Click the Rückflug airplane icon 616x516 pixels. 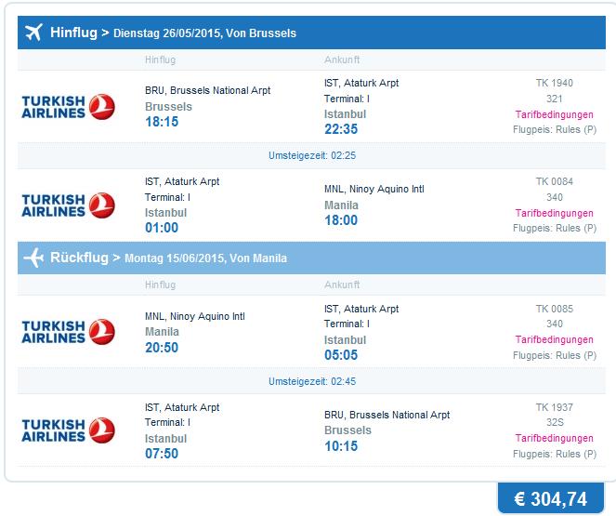(x=33, y=258)
